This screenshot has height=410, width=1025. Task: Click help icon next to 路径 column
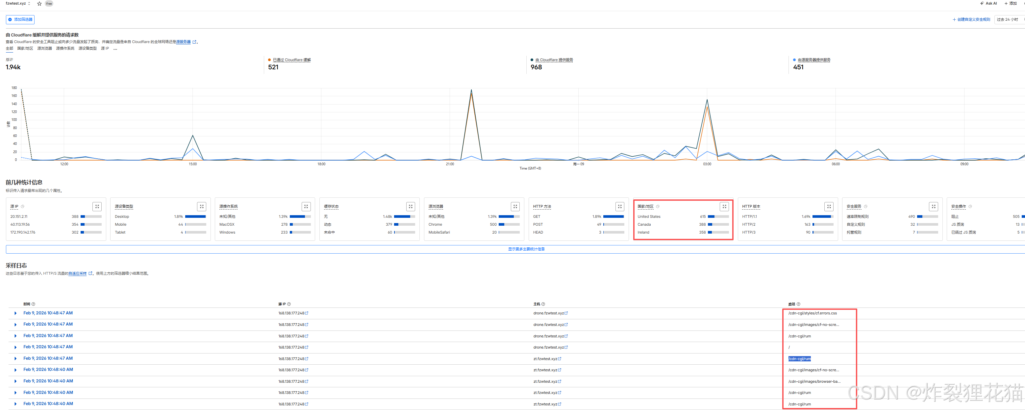point(798,304)
